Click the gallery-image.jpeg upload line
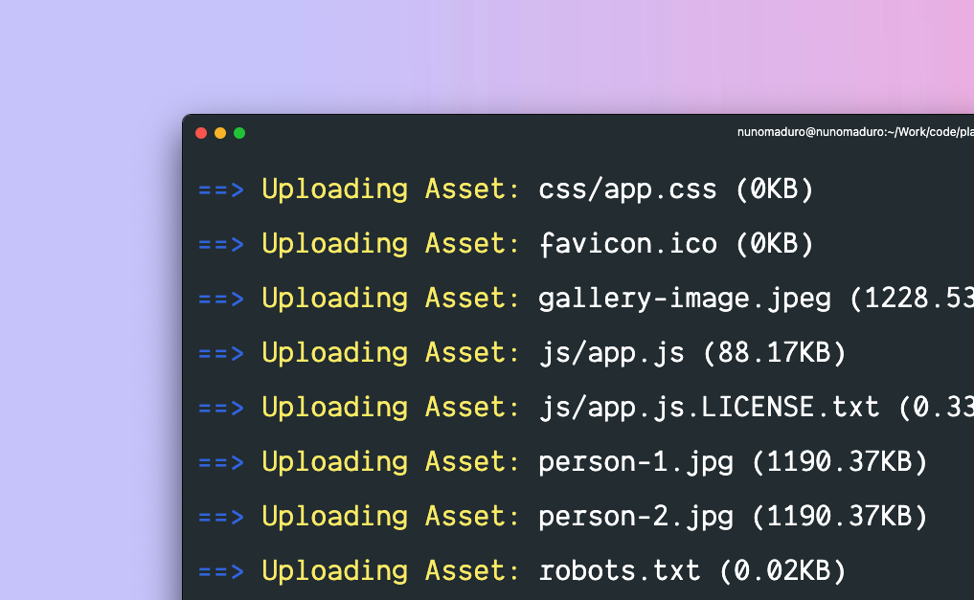This screenshot has height=600, width=974. (x=685, y=299)
